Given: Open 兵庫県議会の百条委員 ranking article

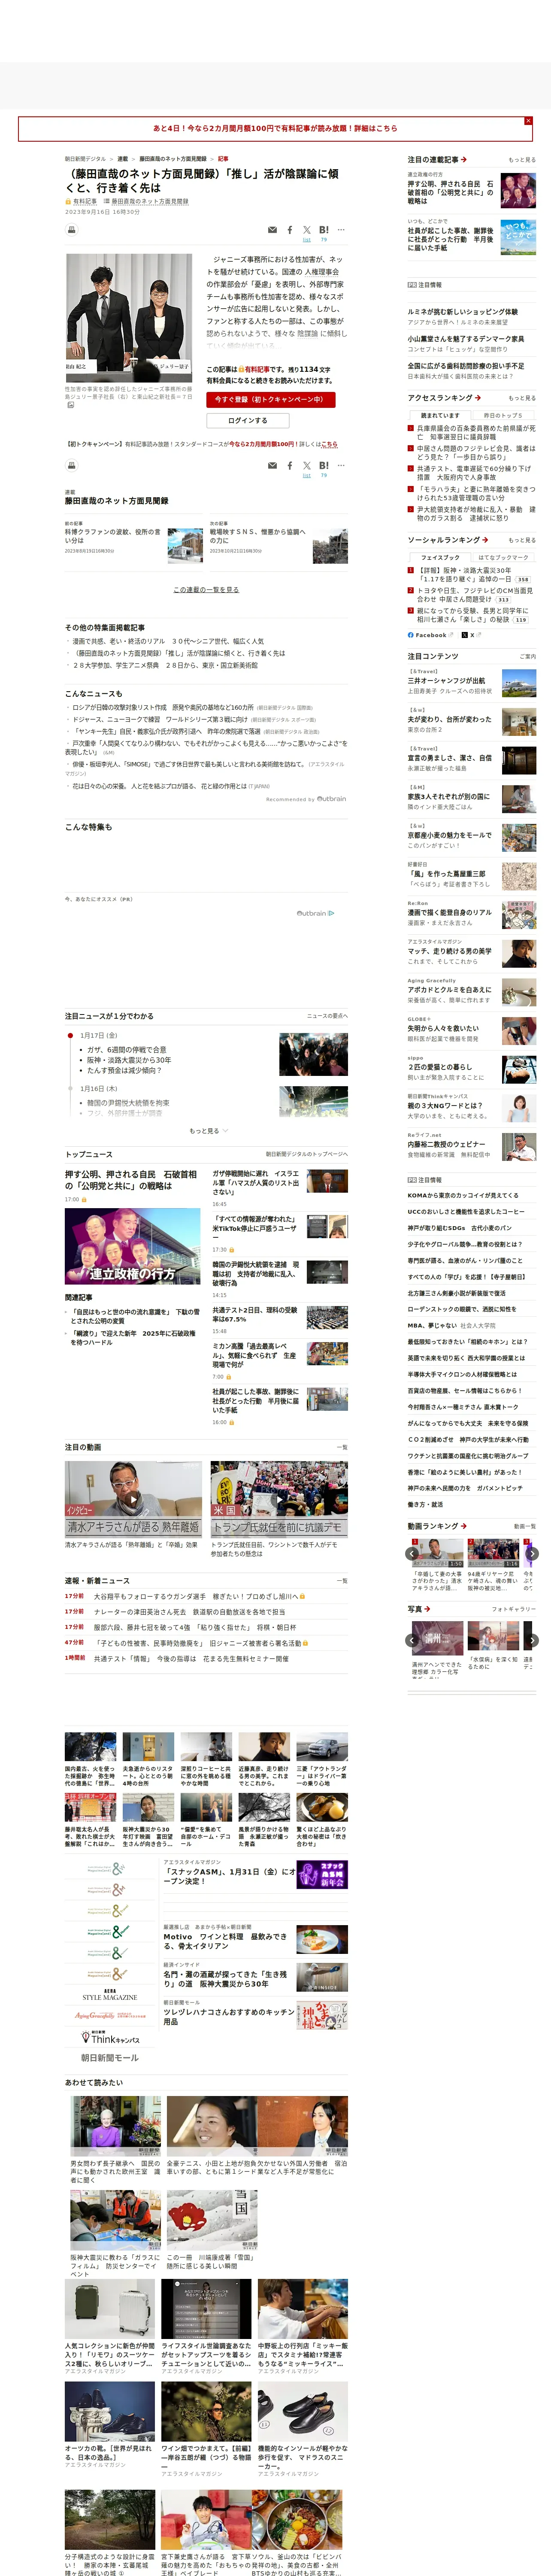Looking at the screenshot, I should pyautogui.click(x=476, y=433).
